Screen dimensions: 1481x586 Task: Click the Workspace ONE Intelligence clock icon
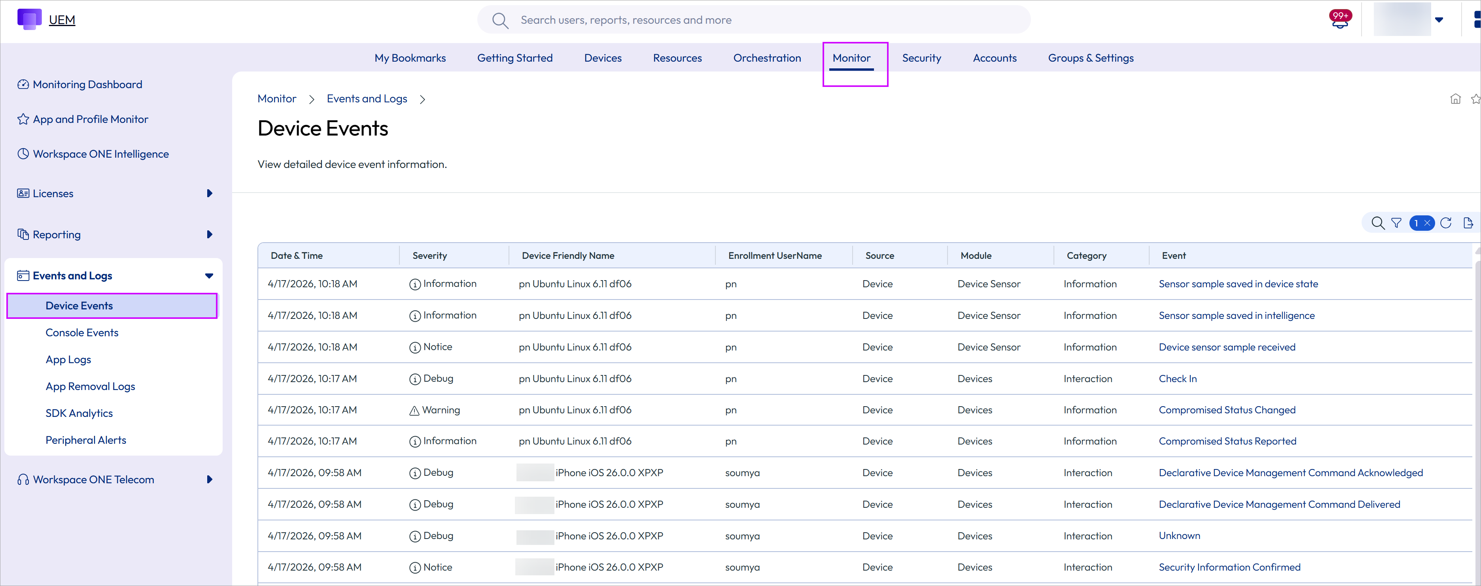(23, 154)
